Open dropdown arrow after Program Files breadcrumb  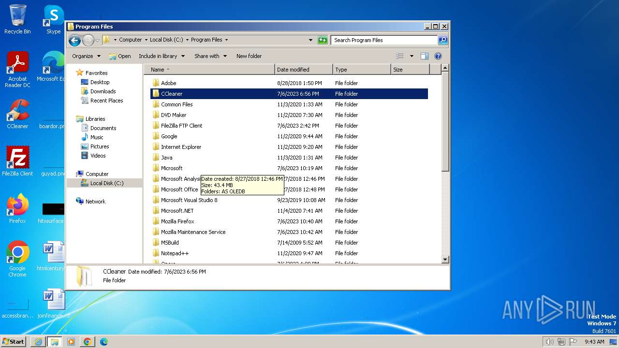(x=226, y=40)
